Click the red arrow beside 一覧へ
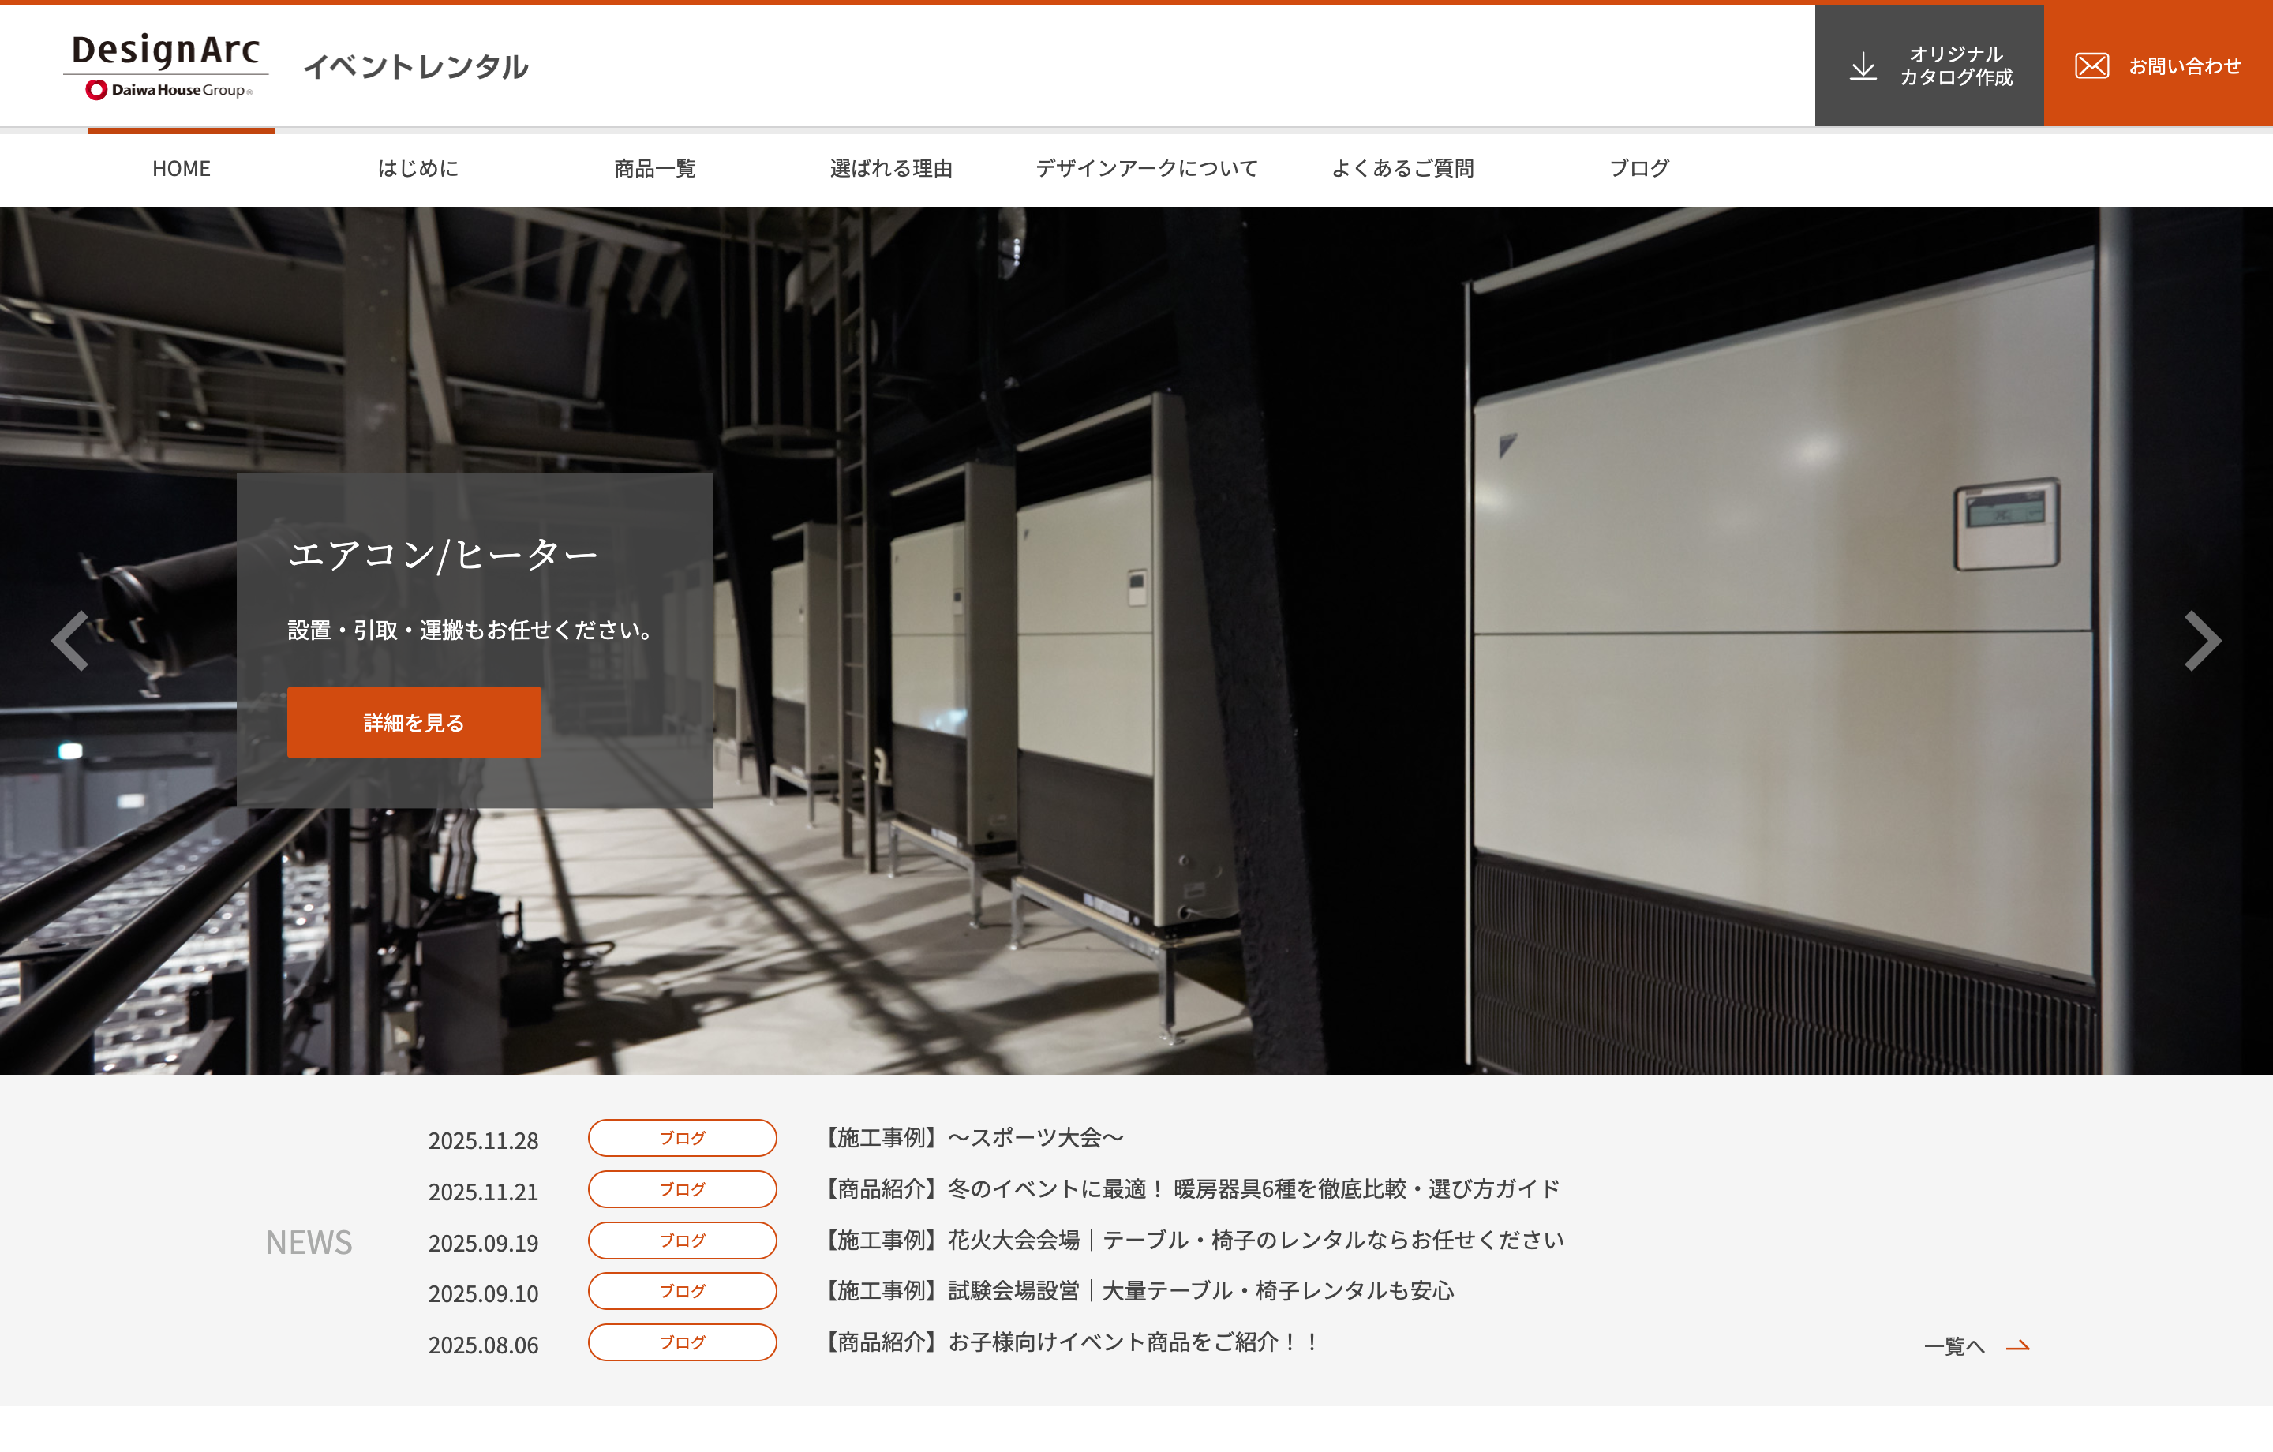The image size is (2273, 1452). (2017, 1346)
